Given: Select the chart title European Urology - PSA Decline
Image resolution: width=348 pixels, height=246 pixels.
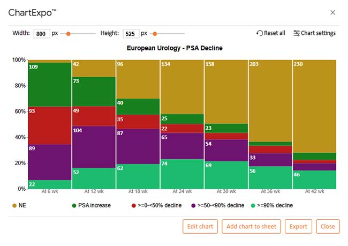Looking at the screenshot, I should point(175,48).
